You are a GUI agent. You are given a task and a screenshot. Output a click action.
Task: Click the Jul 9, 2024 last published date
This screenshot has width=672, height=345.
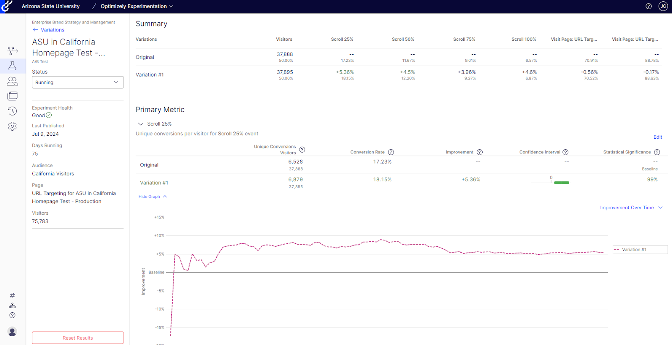click(45, 134)
